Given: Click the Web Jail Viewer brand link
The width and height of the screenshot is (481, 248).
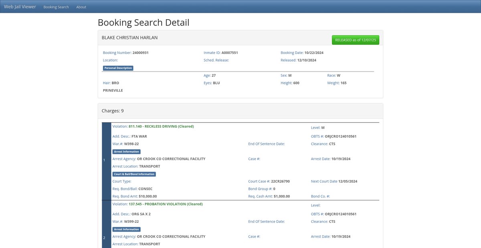Looking at the screenshot, I should coord(20,7).
